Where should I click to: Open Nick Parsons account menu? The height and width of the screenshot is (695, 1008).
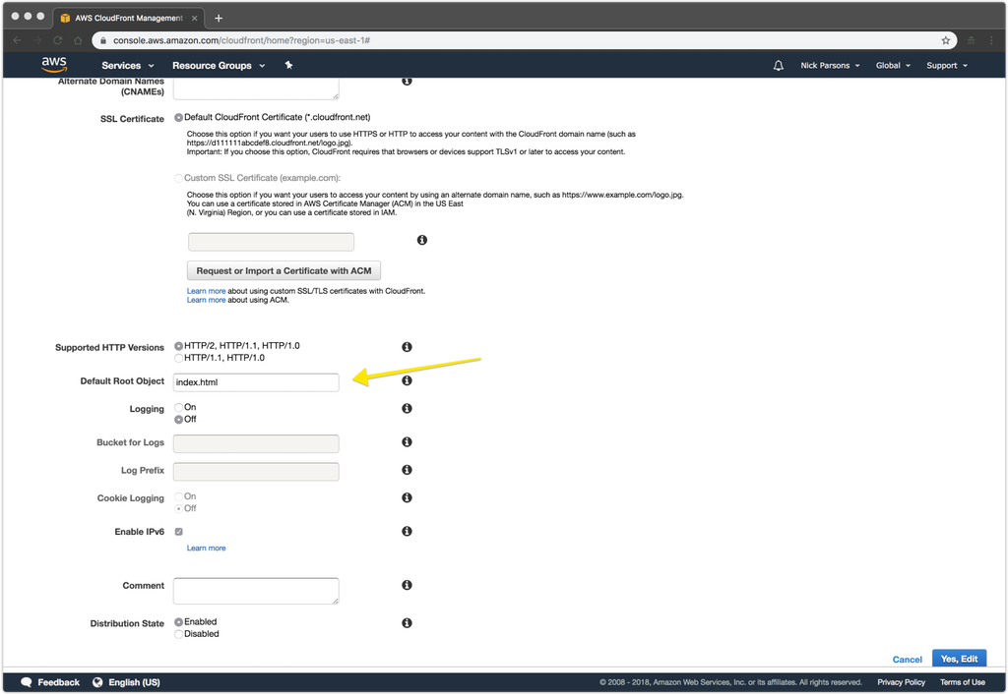[x=830, y=66]
